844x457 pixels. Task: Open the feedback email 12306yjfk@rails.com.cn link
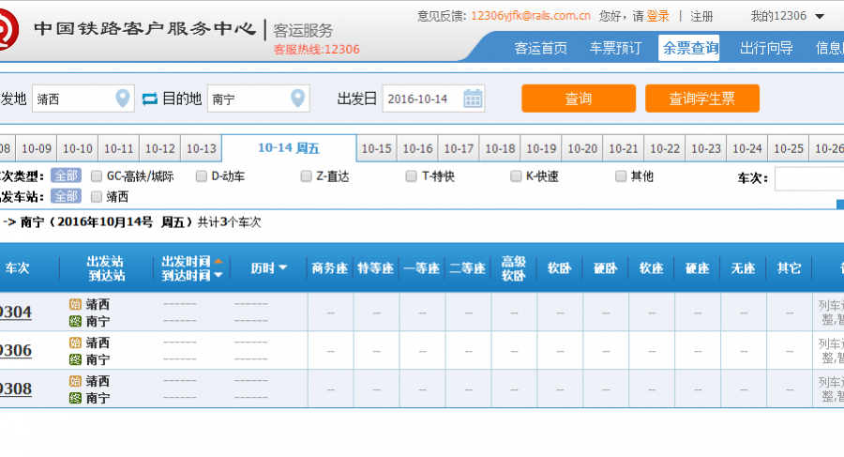531,16
